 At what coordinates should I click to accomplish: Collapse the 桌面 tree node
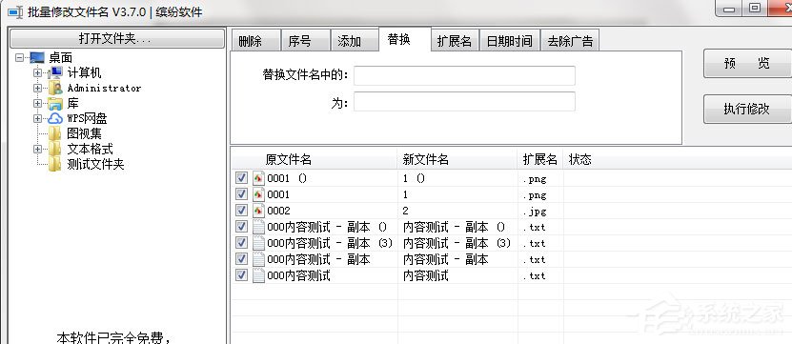point(20,57)
